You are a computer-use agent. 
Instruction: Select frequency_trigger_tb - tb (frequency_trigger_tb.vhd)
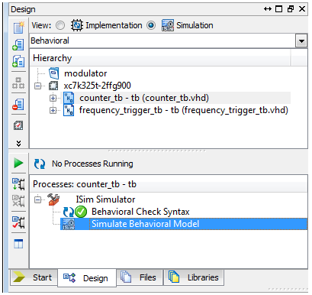184,110
